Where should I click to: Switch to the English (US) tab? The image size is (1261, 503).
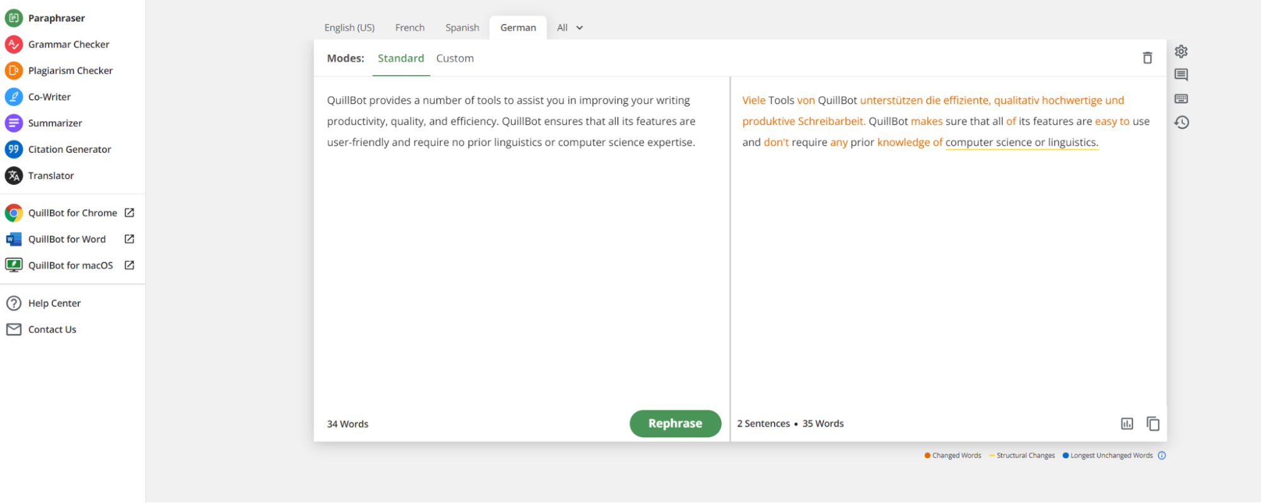click(x=349, y=28)
